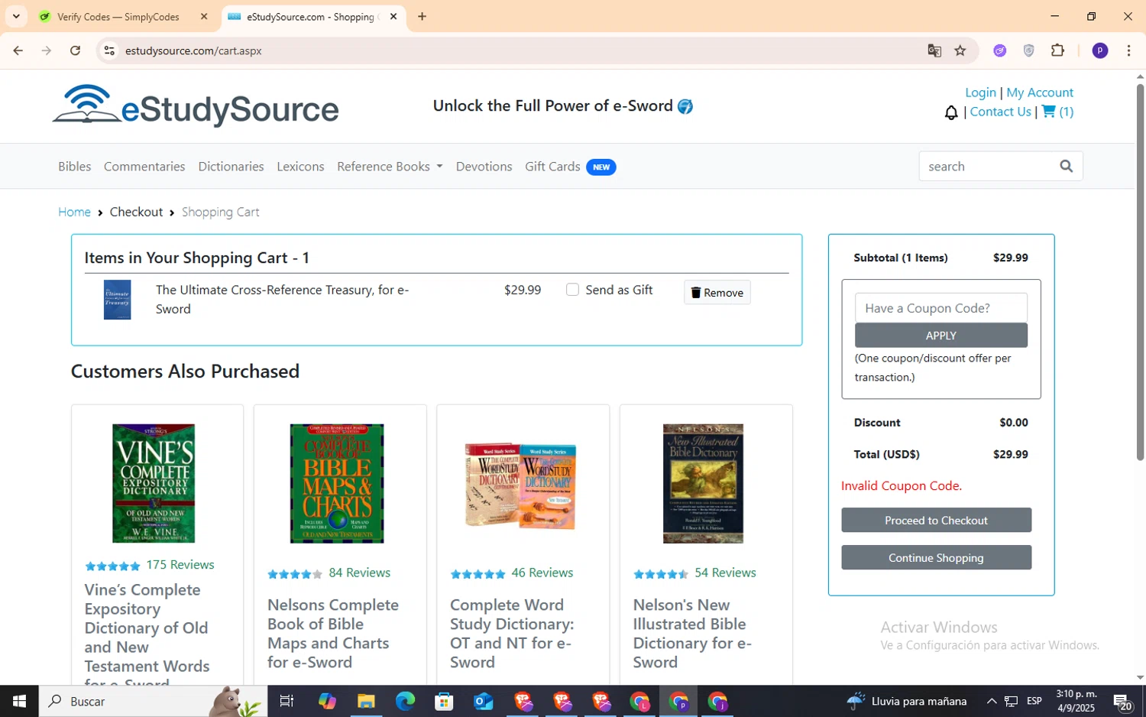The image size is (1146, 717).
Task: Click the Windows taskbar search box
Action: tap(153, 701)
